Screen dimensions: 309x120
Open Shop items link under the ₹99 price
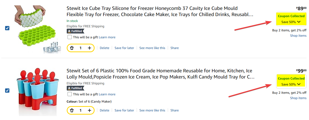coord(298,98)
